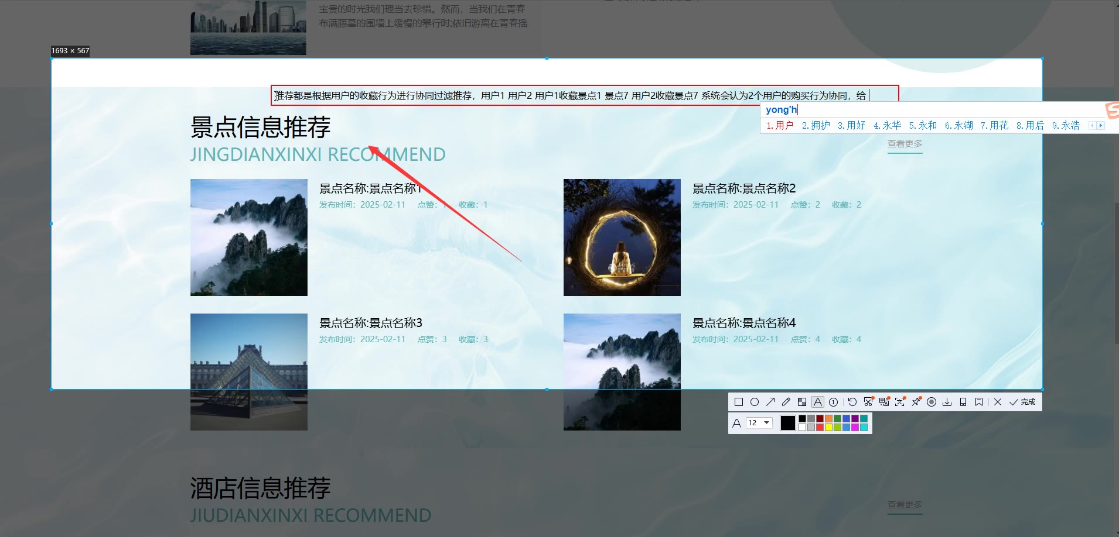The height and width of the screenshot is (537, 1119).
Task: Open the title 景点名称:景点名称4
Action: point(744,323)
